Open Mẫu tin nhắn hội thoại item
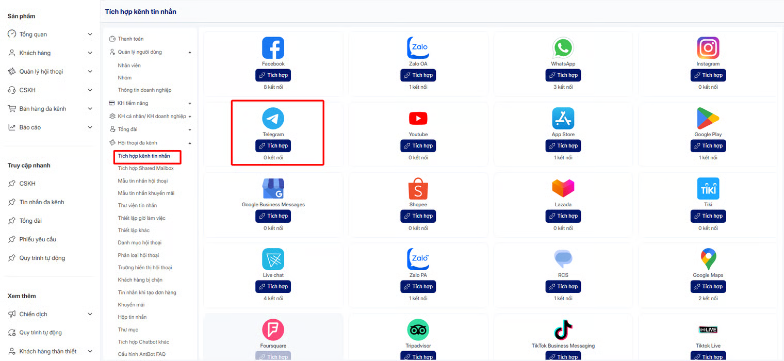Viewport: 784px width, 361px height. pyautogui.click(x=143, y=181)
